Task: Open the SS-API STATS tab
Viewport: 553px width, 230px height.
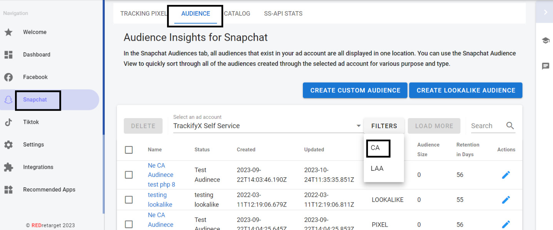Action: pyautogui.click(x=283, y=13)
